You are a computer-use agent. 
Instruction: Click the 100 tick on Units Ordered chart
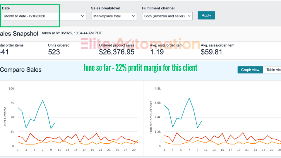click(x=11, y=88)
